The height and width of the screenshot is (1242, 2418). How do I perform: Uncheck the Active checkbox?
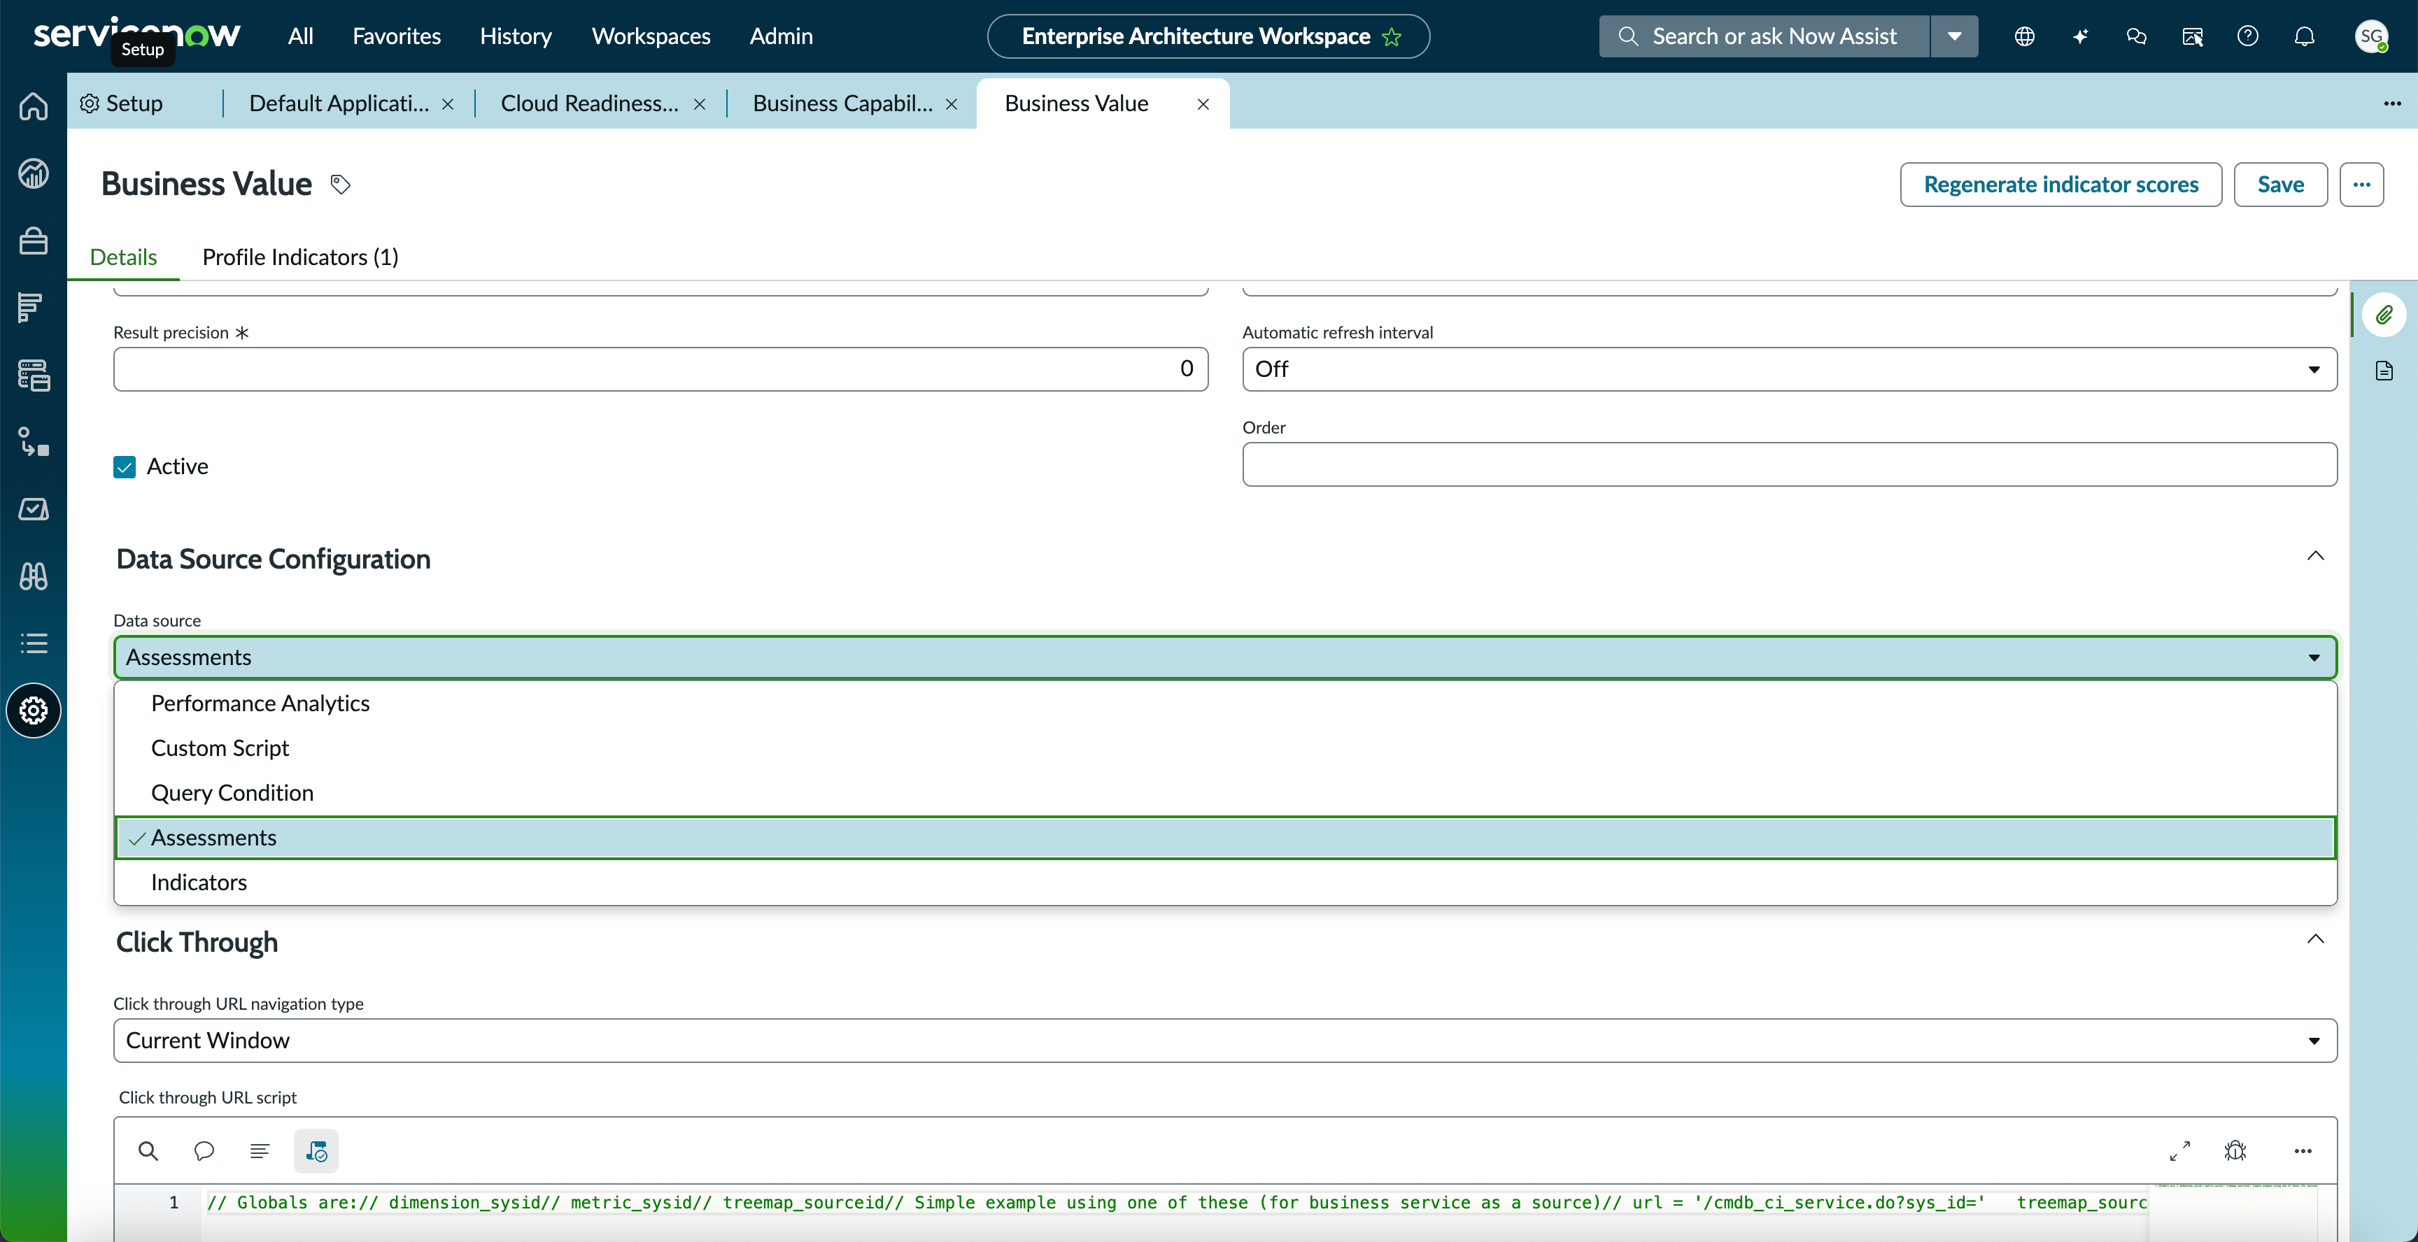[x=125, y=467]
